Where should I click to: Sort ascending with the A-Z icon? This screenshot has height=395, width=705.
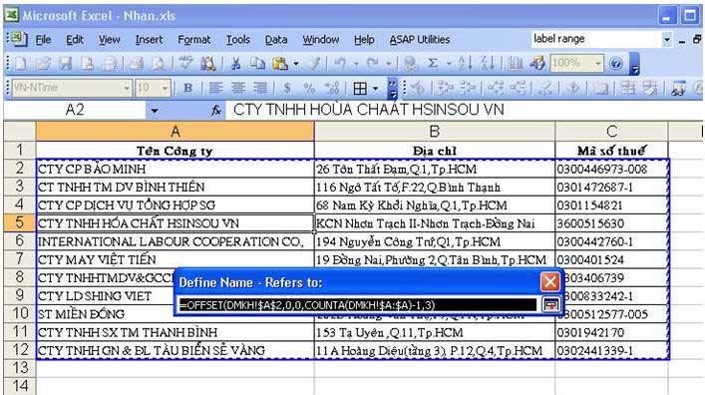[x=464, y=64]
